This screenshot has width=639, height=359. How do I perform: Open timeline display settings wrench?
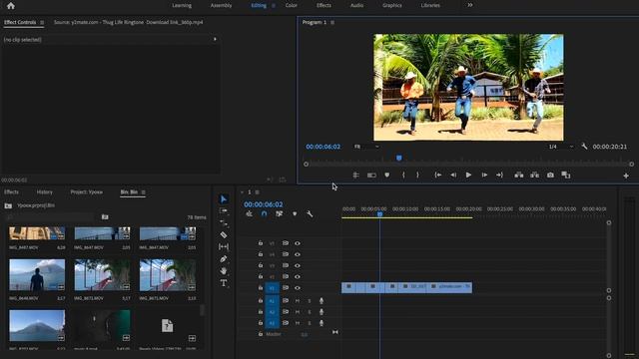pyautogui.click(x=310, y=213)
